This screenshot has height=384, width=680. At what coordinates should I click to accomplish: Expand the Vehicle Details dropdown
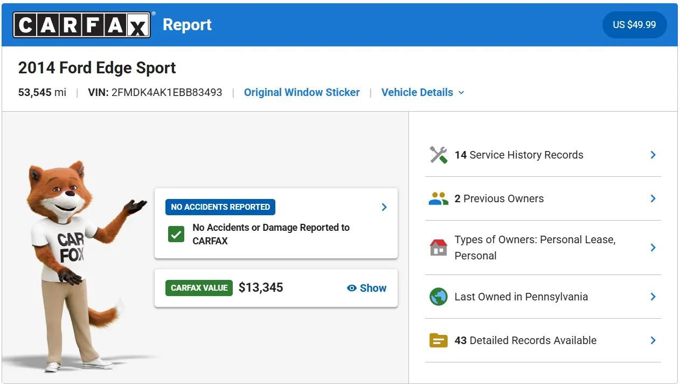pos(422,92)
